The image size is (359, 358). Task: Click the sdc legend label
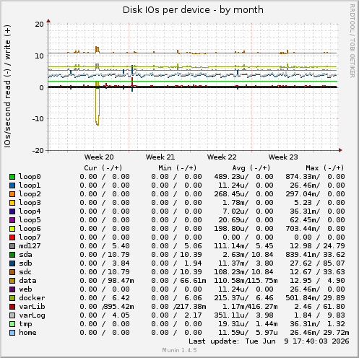pos(25,272)
